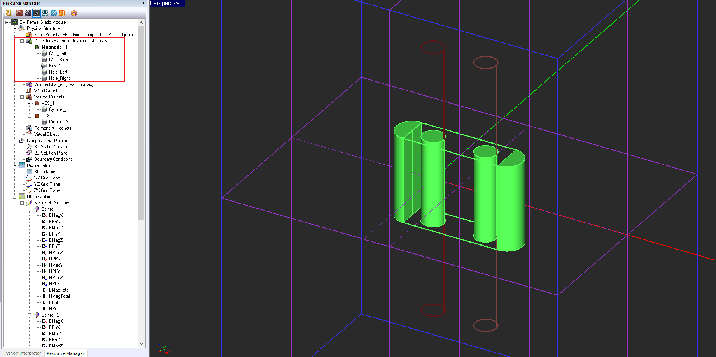The width and height of the screenshot is (716, 357).
Task: Collapse the Magnetic_1 material group
Action: pyautogui.click(x=29, y=47)
